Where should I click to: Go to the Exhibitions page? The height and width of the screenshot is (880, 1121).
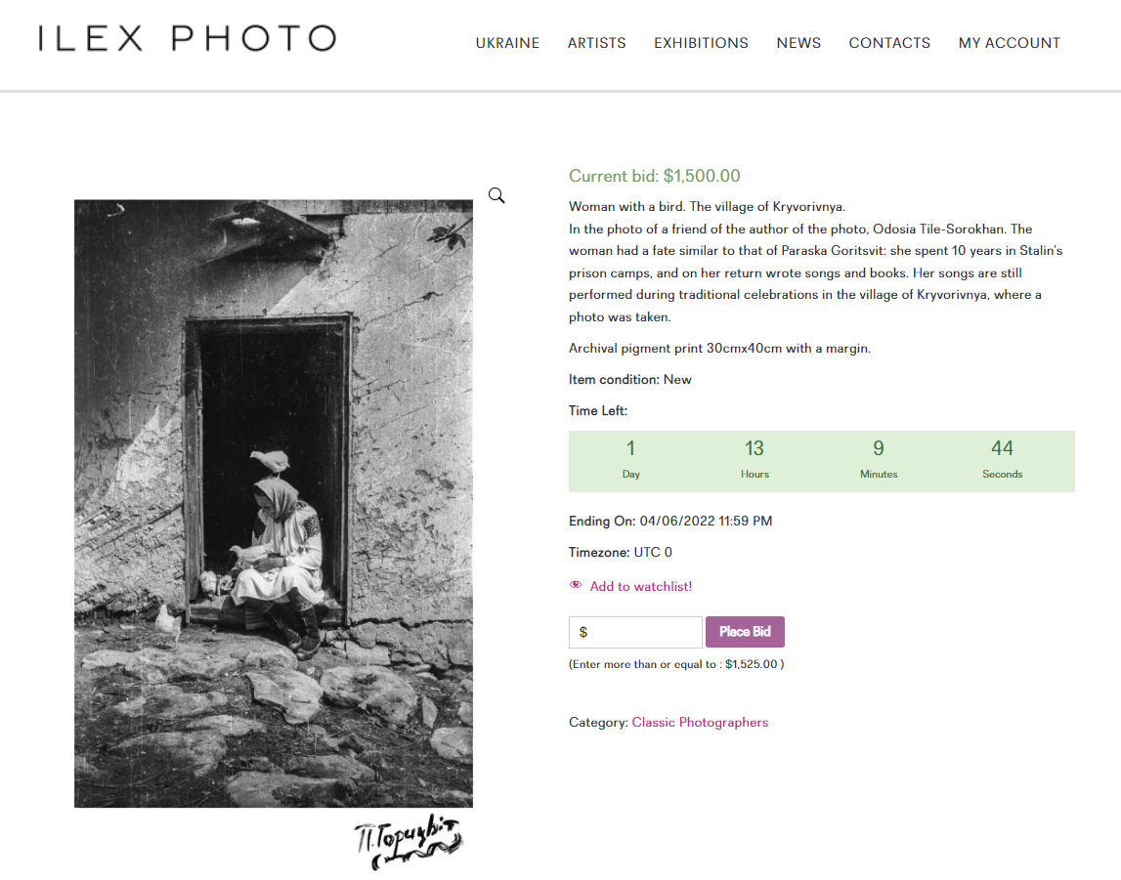coord(702,43)
